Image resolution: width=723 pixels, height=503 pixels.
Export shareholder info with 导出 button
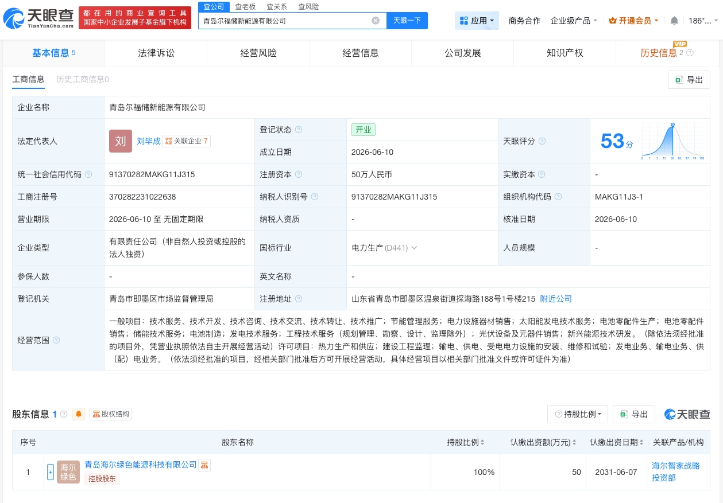click(634, 414)
